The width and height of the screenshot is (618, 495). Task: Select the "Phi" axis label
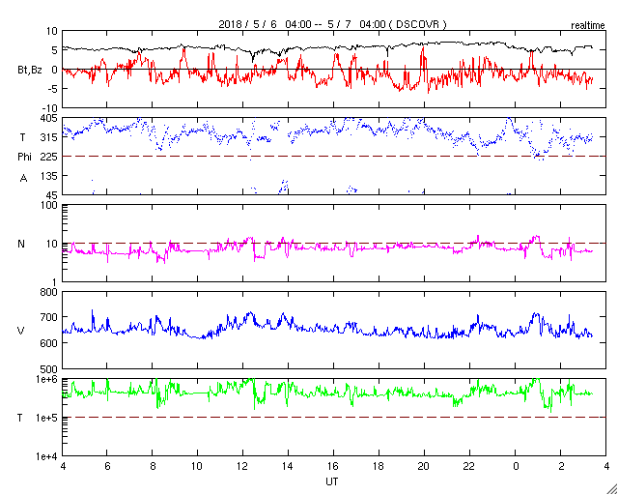[24, 157]
